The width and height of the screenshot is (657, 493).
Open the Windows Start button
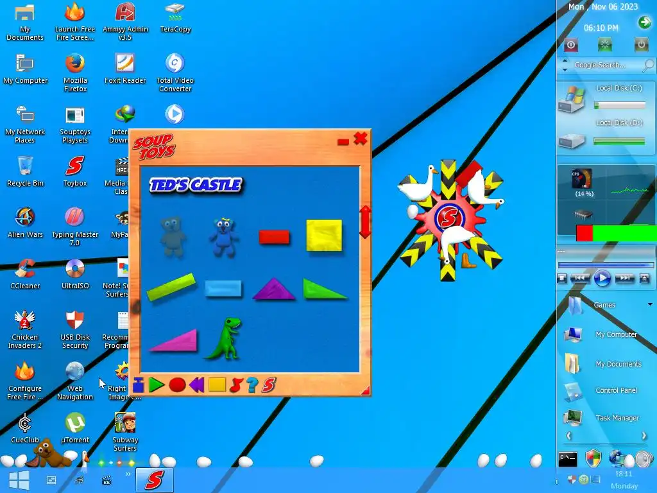(19, 480)
